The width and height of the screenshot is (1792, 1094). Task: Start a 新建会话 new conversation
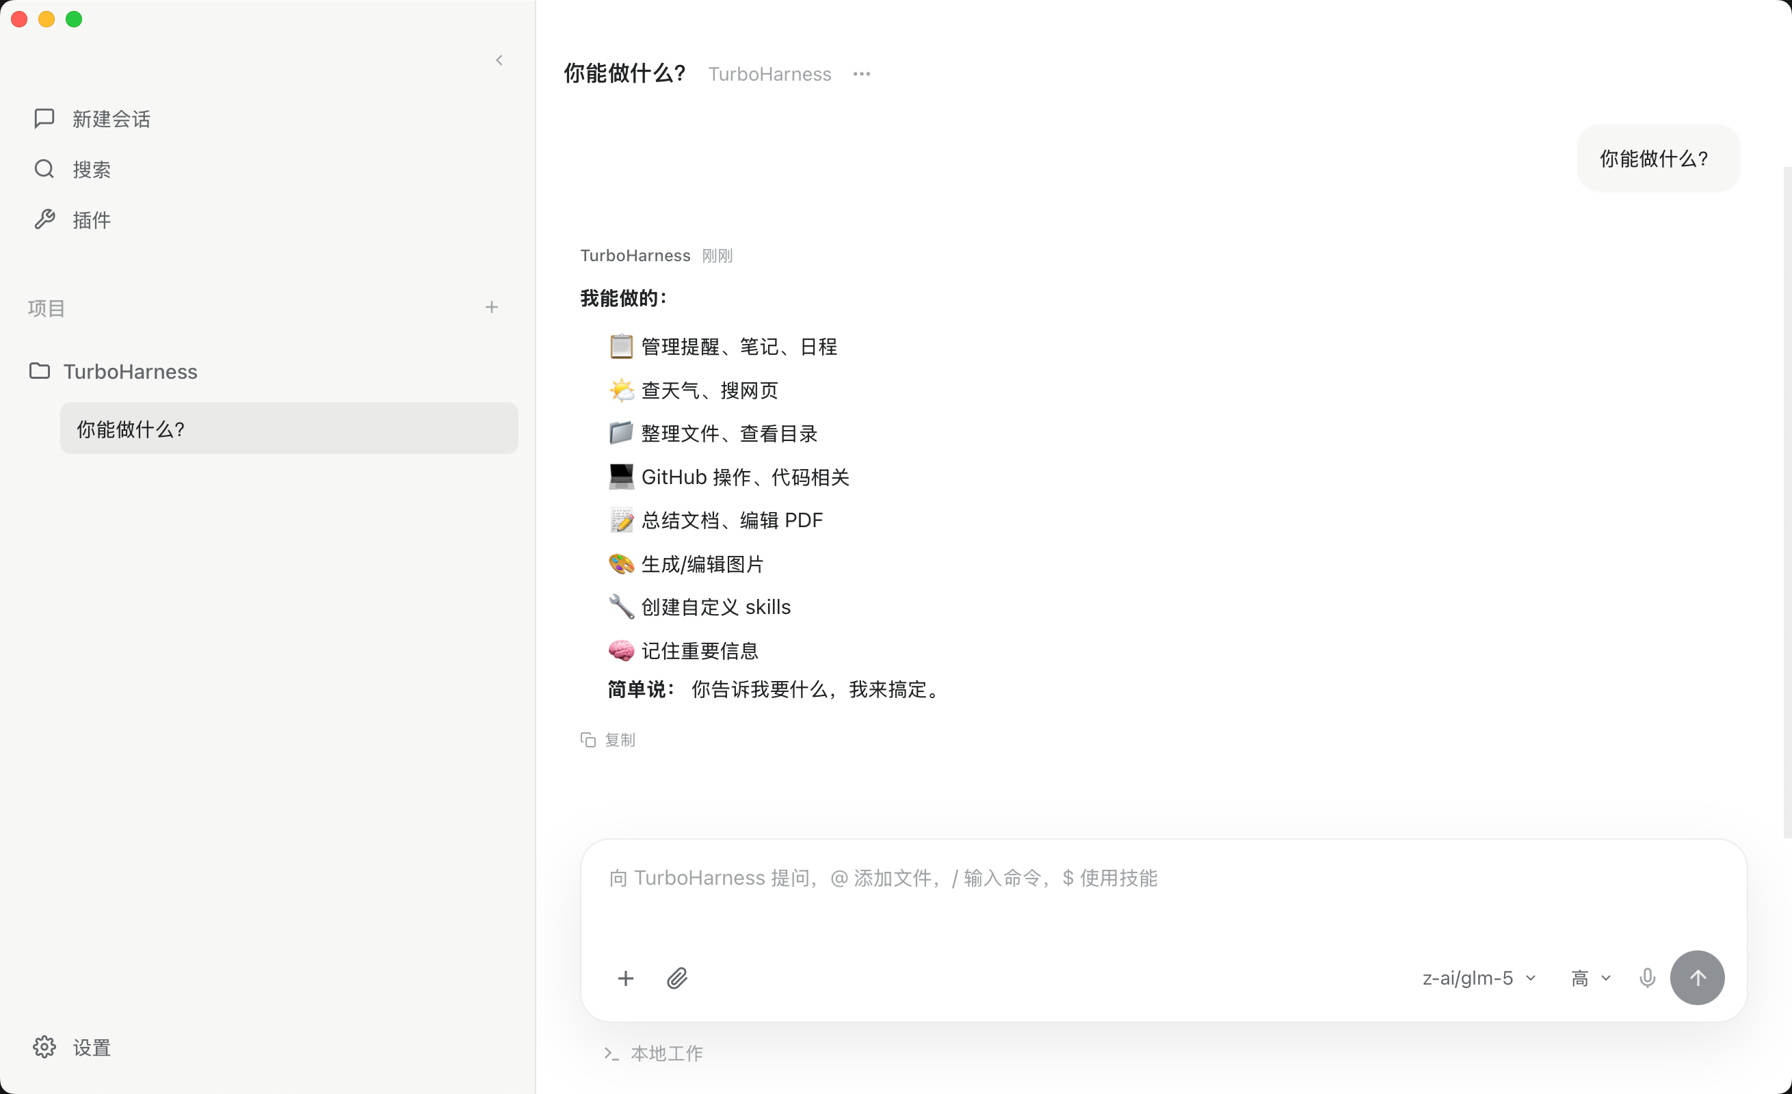(x=110, y=118)
